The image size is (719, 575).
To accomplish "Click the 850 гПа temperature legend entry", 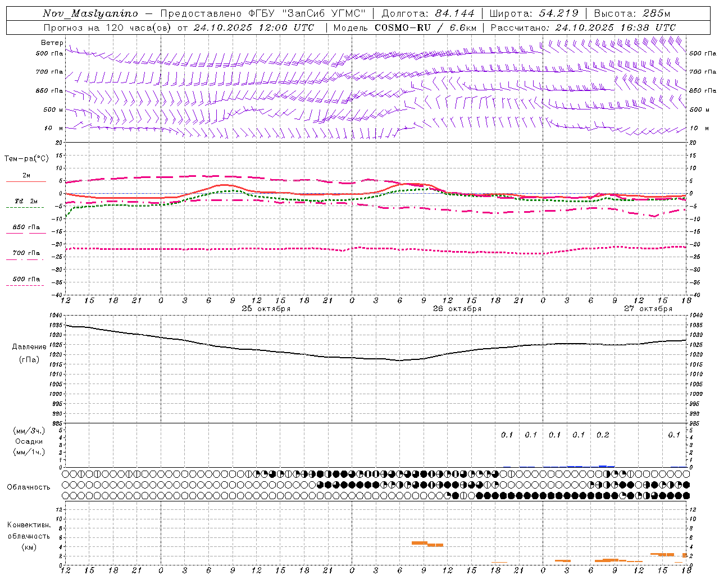I will tap(26, 227).
